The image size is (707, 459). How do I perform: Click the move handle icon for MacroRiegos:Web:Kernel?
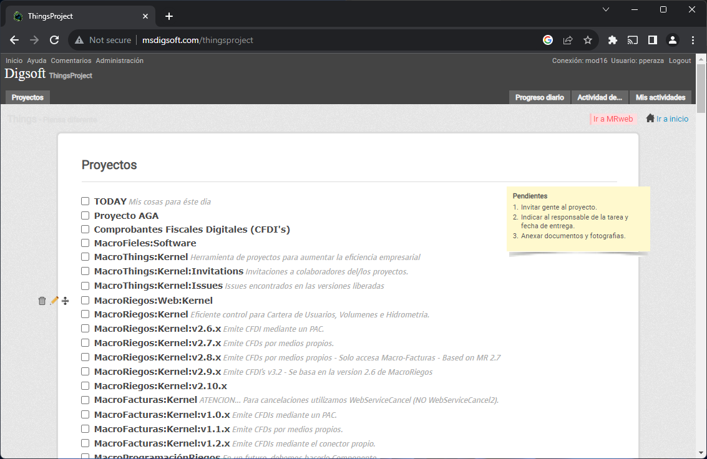click(x=66, y=301)
